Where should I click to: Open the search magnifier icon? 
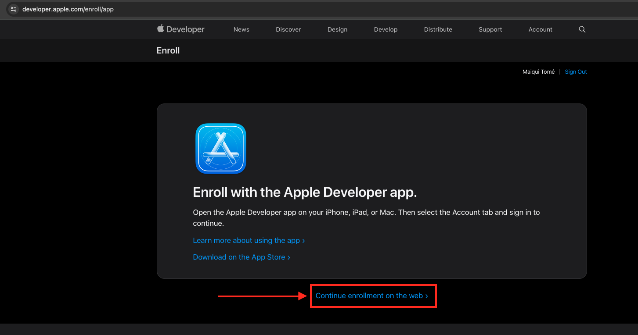pos(582,29)
